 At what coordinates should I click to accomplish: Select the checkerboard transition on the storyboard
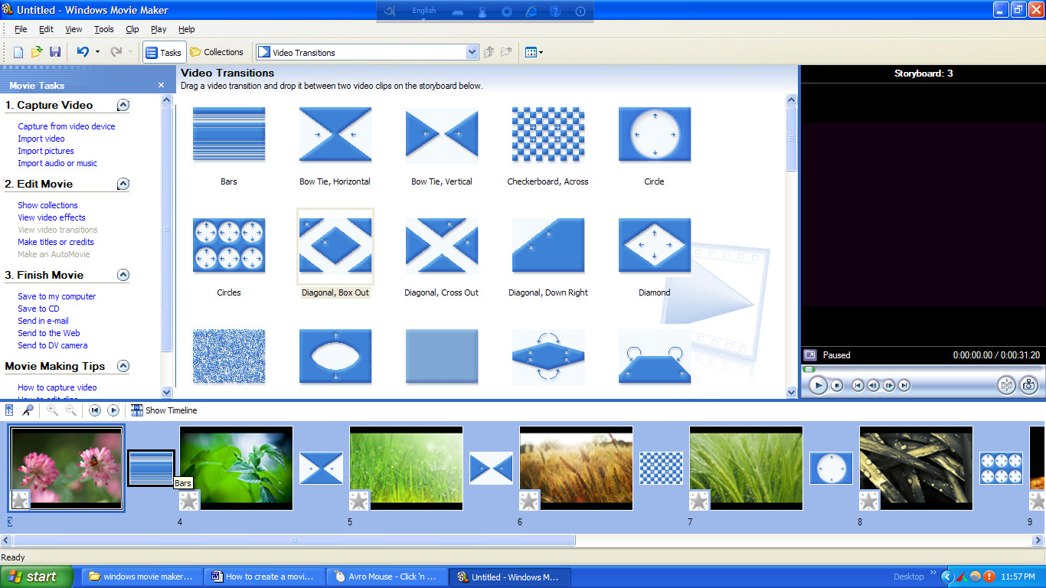pos(661,468)
